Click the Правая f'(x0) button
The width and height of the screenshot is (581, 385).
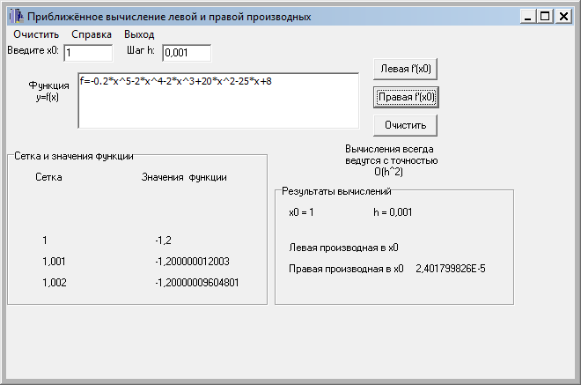[406, 97]
